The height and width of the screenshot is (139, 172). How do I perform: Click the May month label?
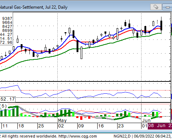tap(62, 121)
